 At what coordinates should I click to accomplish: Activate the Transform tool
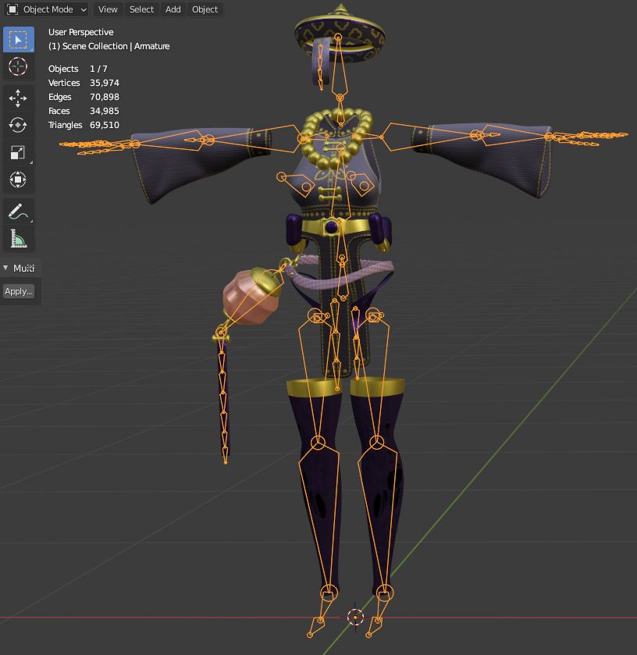pos(19,180)
